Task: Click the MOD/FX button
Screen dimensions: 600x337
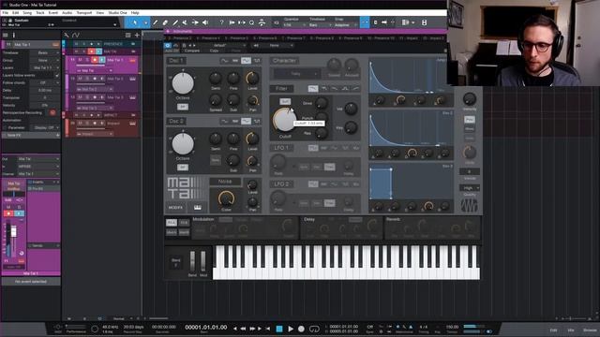Action: point(175,208)
